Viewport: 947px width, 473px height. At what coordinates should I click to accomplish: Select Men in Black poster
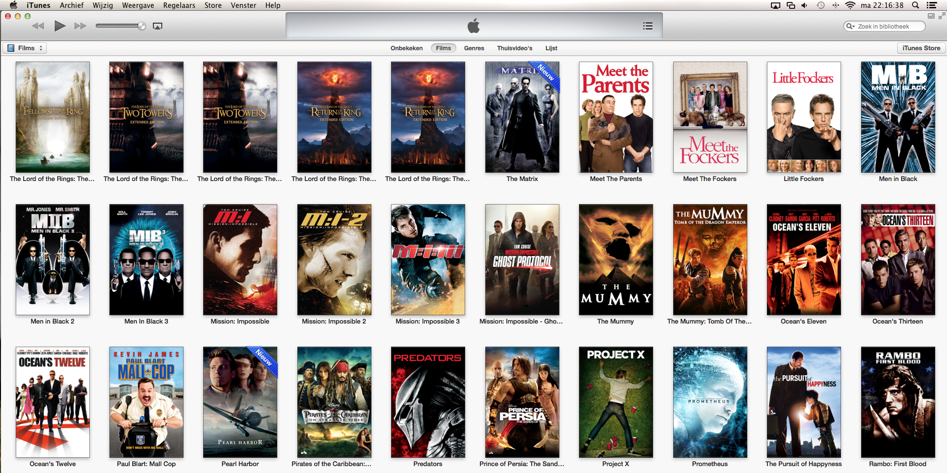point(898,117)
